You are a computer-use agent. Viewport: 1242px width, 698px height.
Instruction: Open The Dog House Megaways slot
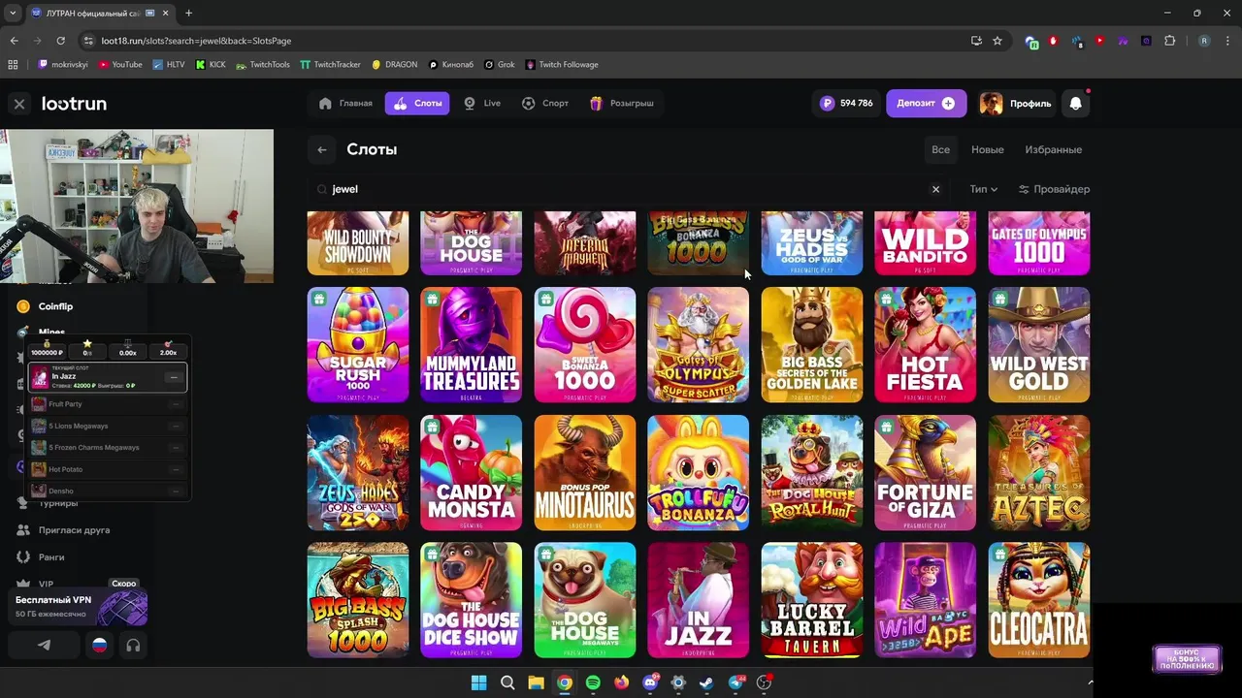click(x=585, y=600)
